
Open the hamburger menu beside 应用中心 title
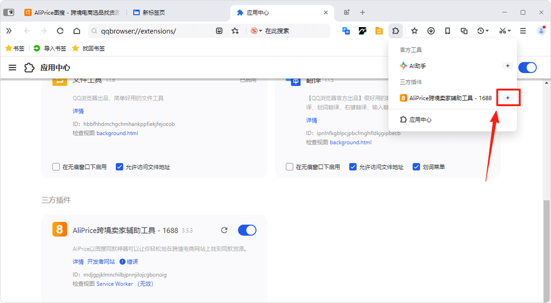click(12, 68)
